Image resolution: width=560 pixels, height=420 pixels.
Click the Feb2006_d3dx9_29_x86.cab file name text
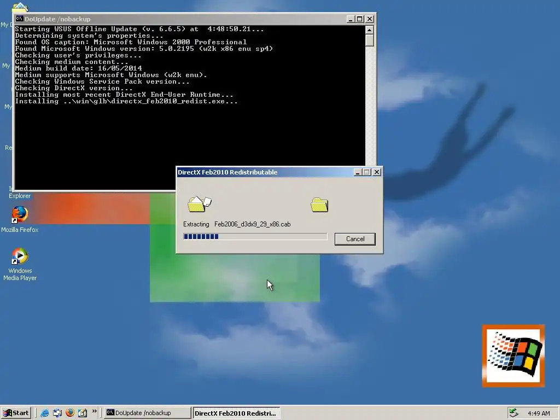pyautogui.click(x=253, y=224)
